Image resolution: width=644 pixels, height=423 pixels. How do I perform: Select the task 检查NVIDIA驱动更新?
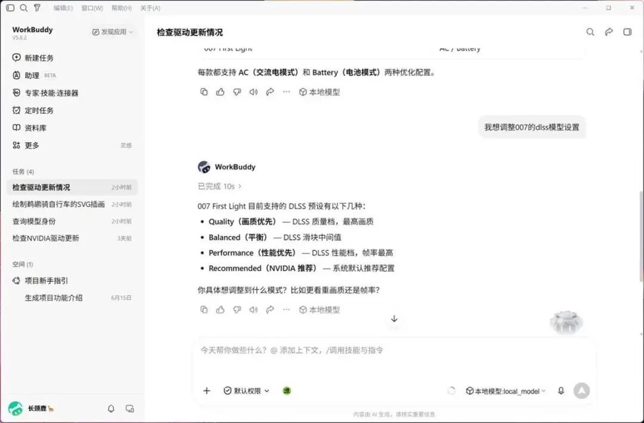click(72, 238)
